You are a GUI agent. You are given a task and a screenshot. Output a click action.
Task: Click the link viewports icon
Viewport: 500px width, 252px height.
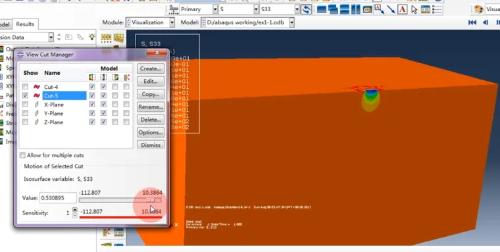(x=367, y=10)
